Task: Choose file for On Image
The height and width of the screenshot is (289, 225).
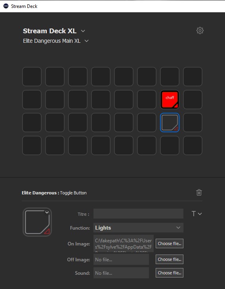Action: click(x=170, y=243)
